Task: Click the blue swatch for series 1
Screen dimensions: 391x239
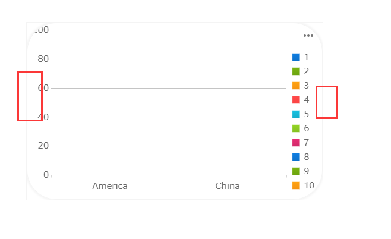Action: click(x=296, y=57)
